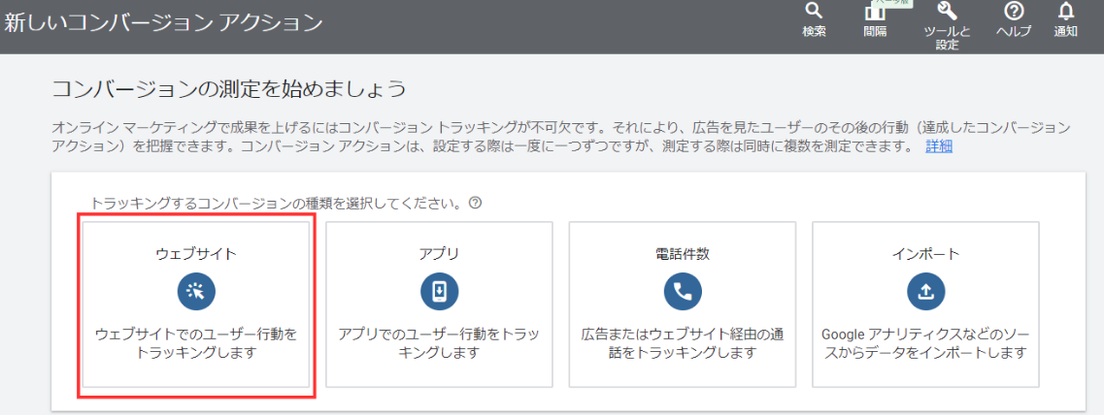Click the 通知 label in header

click(1066, 32)
